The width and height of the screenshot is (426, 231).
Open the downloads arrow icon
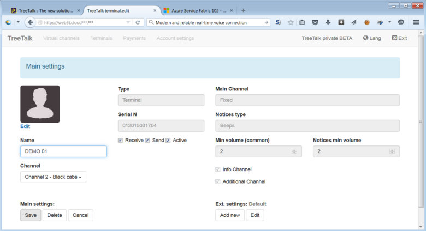328,22
